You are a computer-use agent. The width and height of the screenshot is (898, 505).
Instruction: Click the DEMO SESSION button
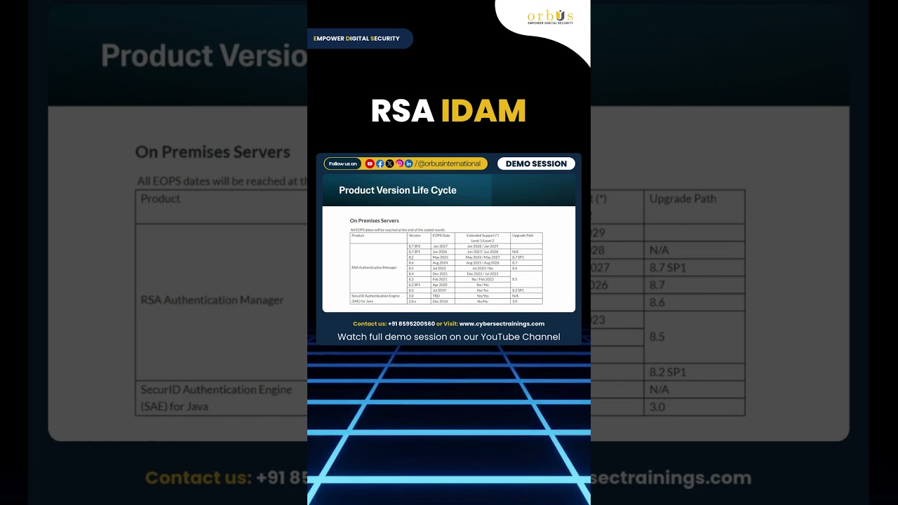tap(536, 163)
